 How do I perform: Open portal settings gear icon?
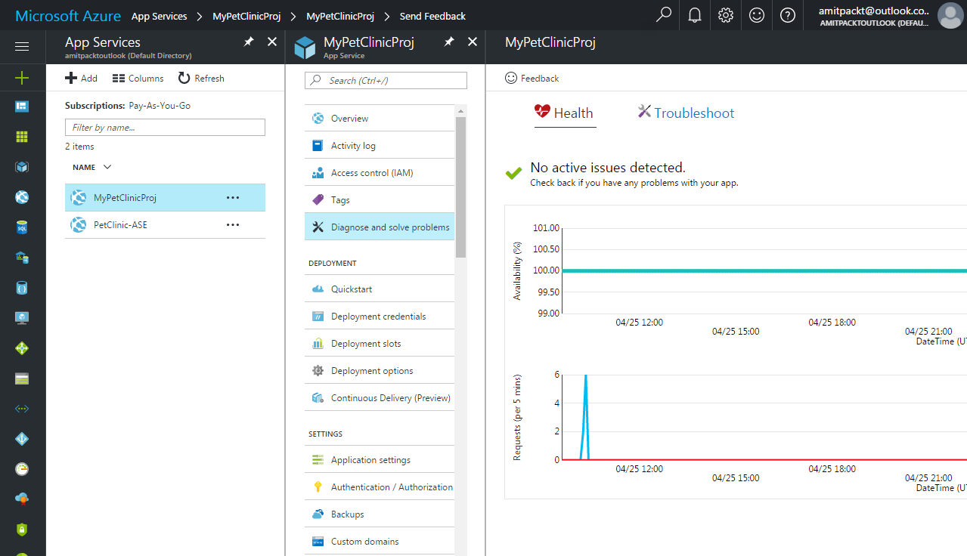726,15
